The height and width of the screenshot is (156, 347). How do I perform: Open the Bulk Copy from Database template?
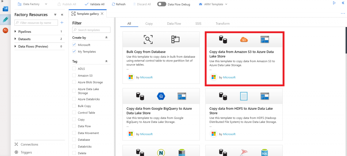146,52
